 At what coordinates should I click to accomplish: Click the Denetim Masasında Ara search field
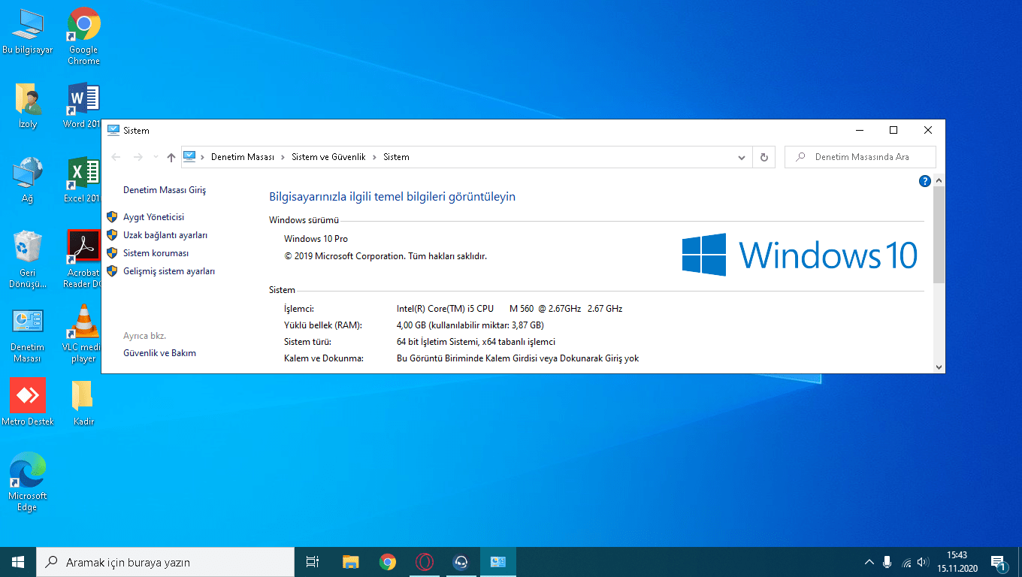click(860, 157)
